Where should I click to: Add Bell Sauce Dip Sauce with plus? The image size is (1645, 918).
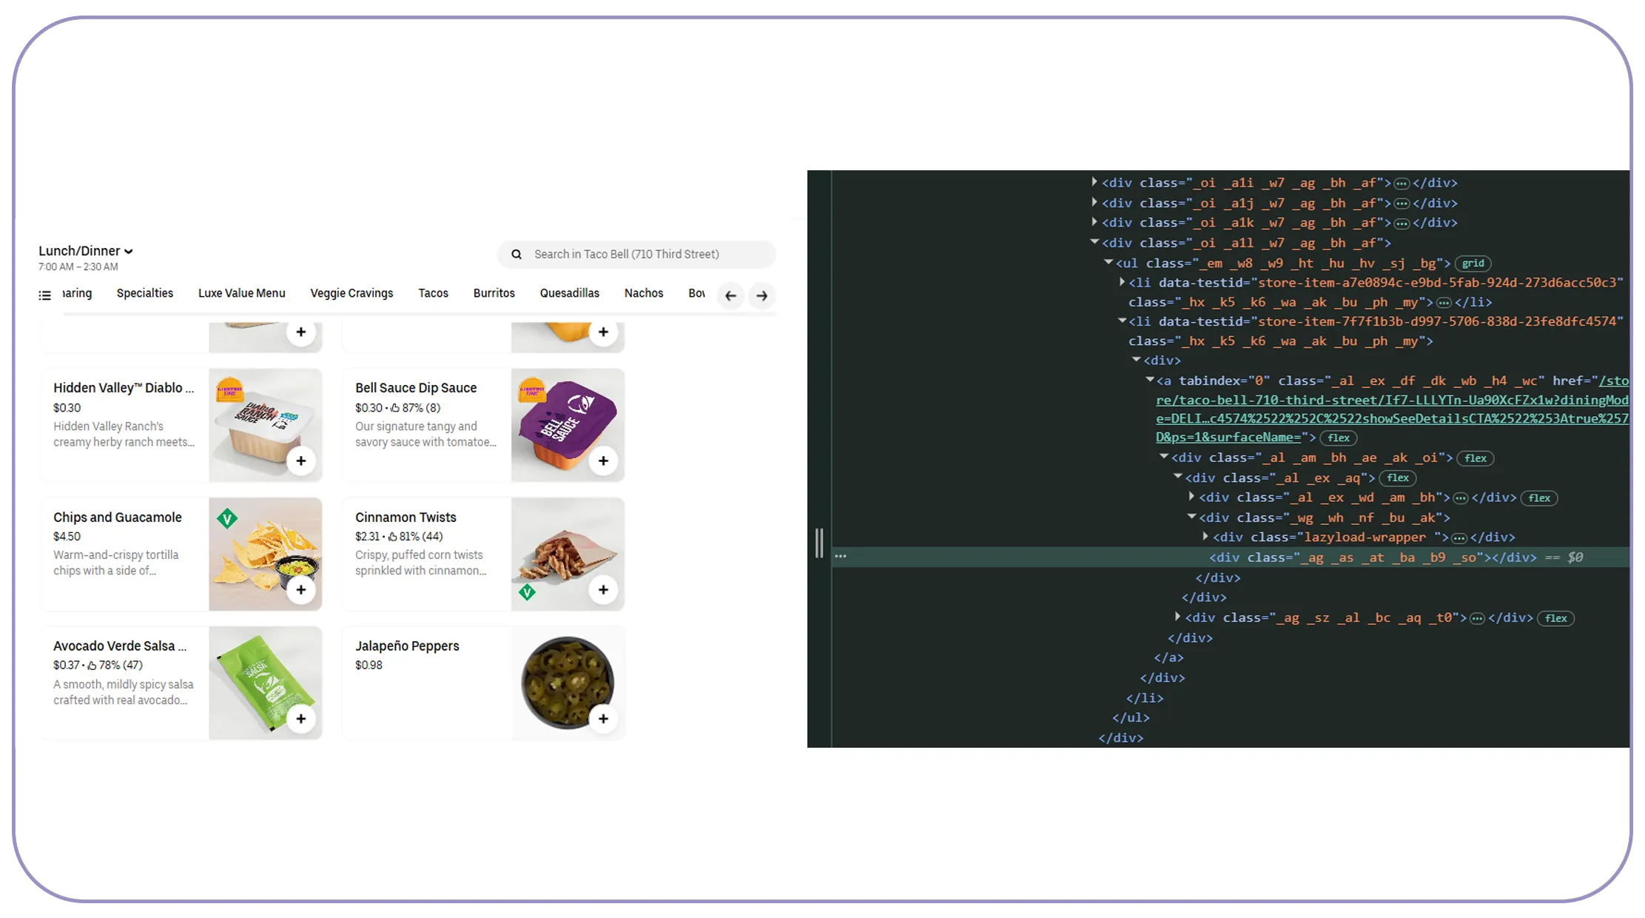(603, 460)
